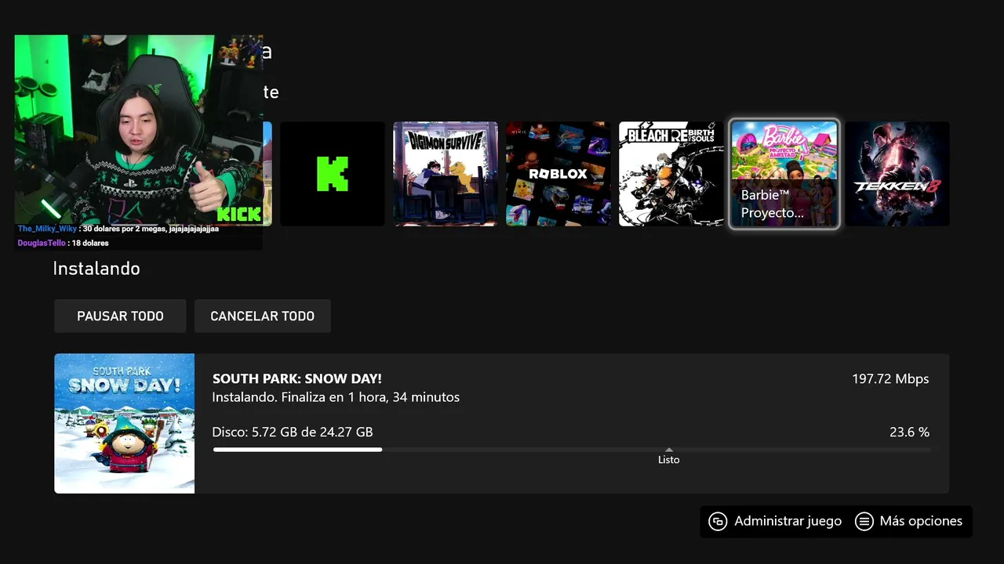Click DouglasTello chat message
This screenshot has width=1004, height=564.
tap(64, 243)
